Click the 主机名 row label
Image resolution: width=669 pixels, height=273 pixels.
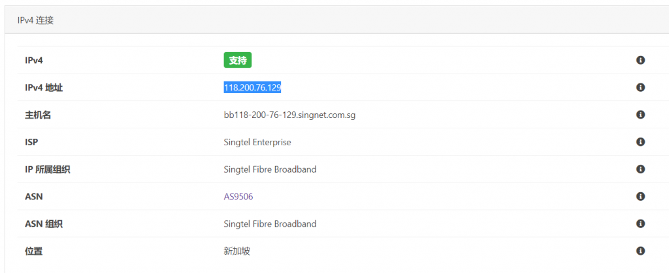(37, 115)
